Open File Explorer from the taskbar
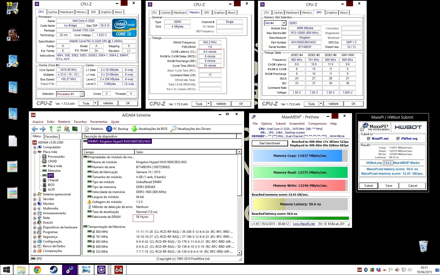The image size is (440, 275). click(x=21, y=270)
